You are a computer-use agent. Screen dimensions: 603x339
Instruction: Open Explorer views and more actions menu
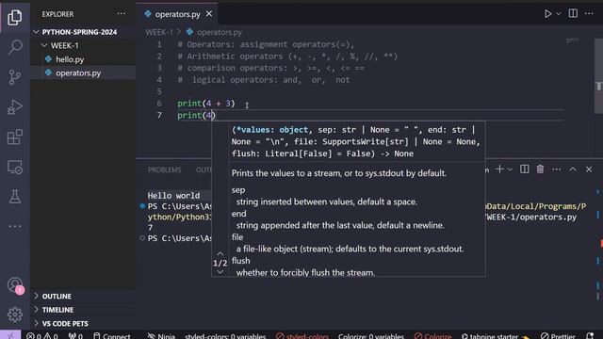click(122, 14)
